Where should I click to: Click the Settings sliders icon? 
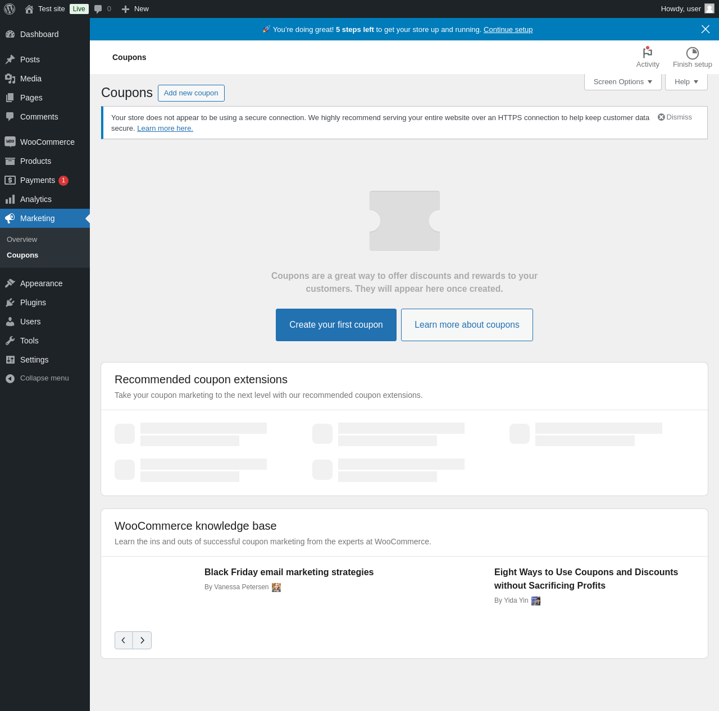point(10,360)
